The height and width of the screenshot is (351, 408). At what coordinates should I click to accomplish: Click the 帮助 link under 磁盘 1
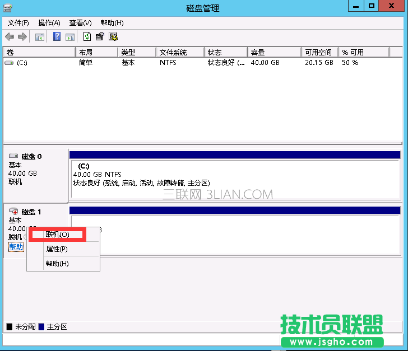pyautogui.click(x=16, y=247)
